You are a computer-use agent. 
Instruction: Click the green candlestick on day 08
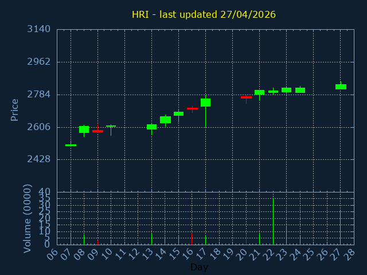[x=84, y=129]
